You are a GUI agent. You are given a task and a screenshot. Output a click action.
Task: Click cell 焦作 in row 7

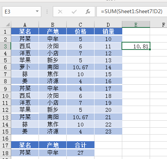point(52,74)
